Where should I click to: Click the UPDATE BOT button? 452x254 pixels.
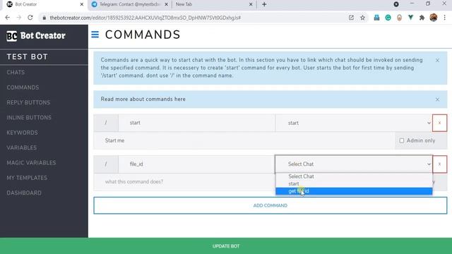[226, 246]
